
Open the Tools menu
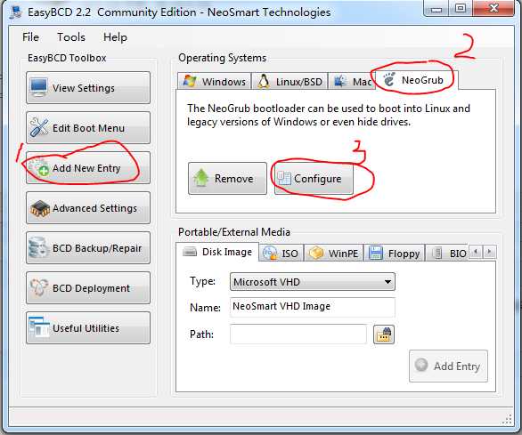(71, 36)
